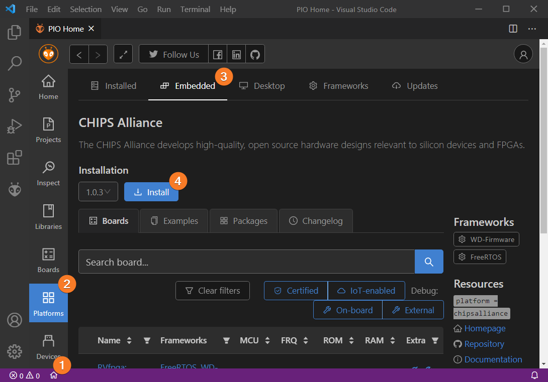
Task: Sort boards table by Name
Action: (x=129, y=340)
